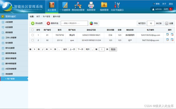Click the delete icon for 黄金凤 row

click(x=172, y=34)
